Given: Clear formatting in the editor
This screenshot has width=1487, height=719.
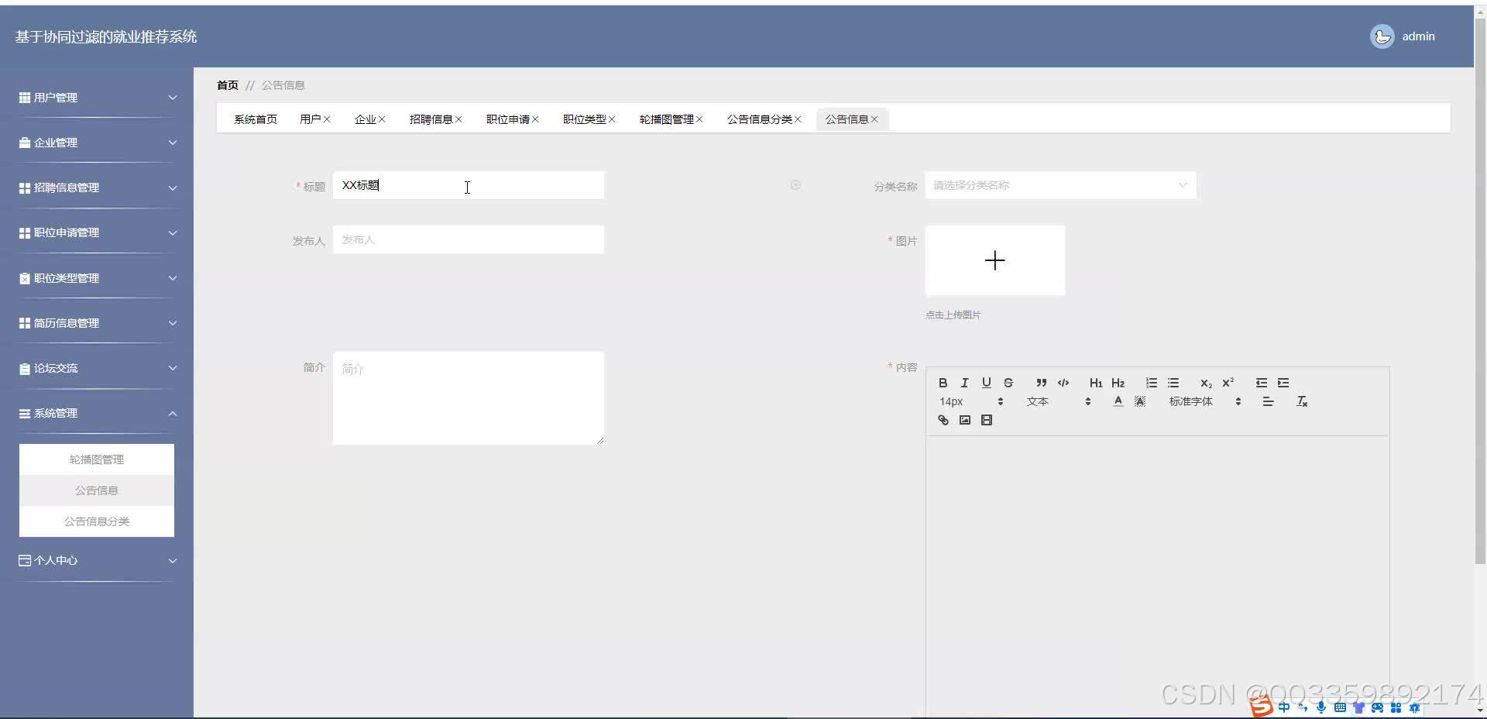Looking at the screenshot, I should (1302, 401).
